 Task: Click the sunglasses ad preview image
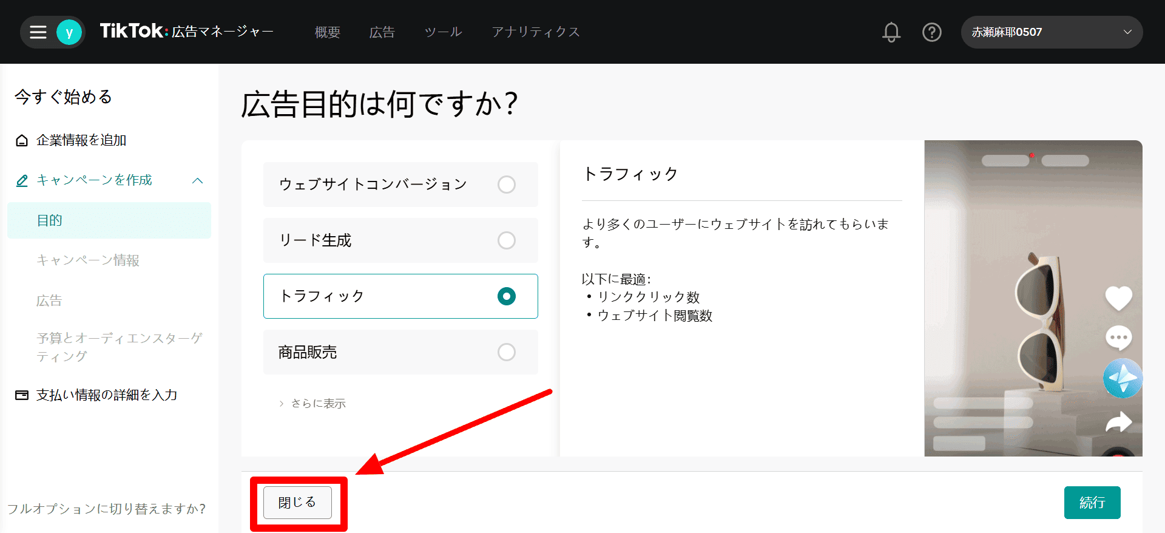pos(1033,298)
